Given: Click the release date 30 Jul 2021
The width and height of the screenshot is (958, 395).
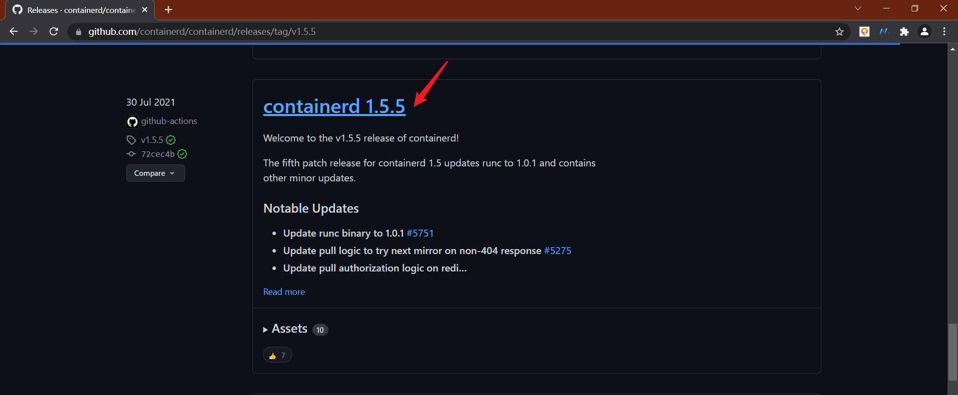Looking at the screenshot, I should (151, 102).
